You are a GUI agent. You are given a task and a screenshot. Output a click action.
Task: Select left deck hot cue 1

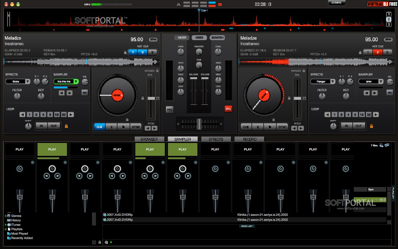[133, 52]
